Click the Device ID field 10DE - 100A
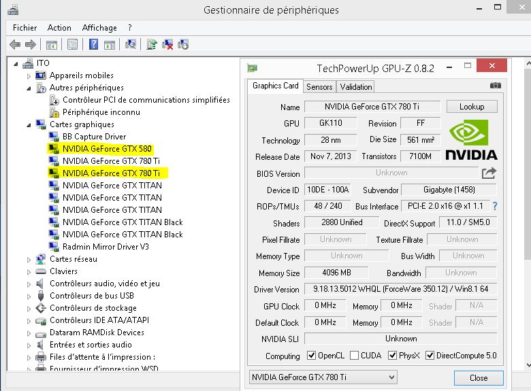The height and width of the screenshot is (391, 531). tap(327, 190)
